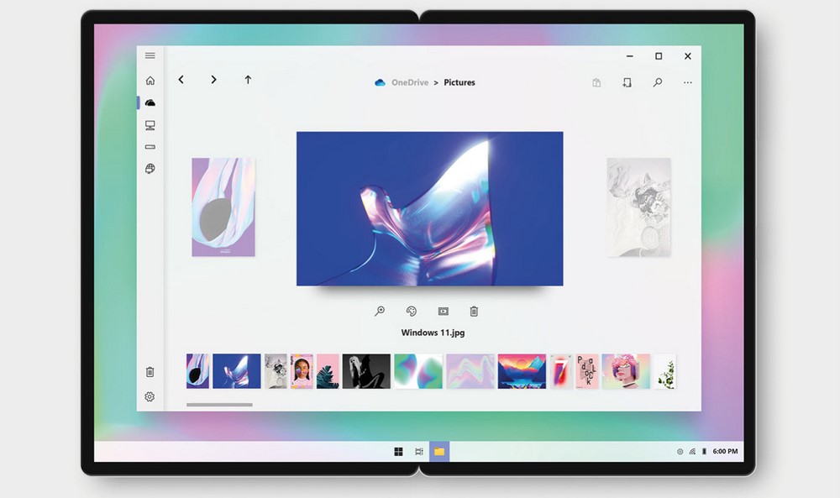Image resolution: width=840 pixels, height=498 pixels.
Task: Click settings cog in system tray
Action: (x=680, y=452)
